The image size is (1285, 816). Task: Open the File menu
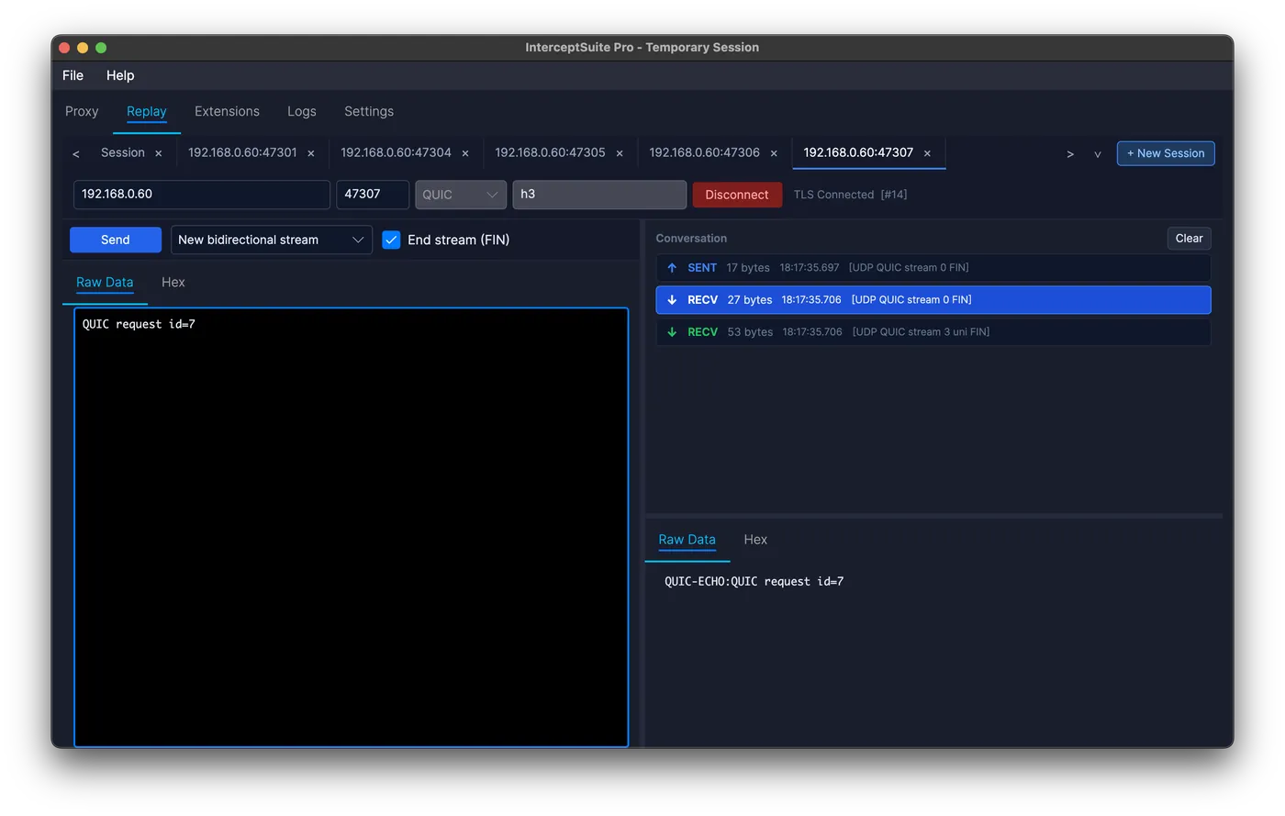click(73, 75)
